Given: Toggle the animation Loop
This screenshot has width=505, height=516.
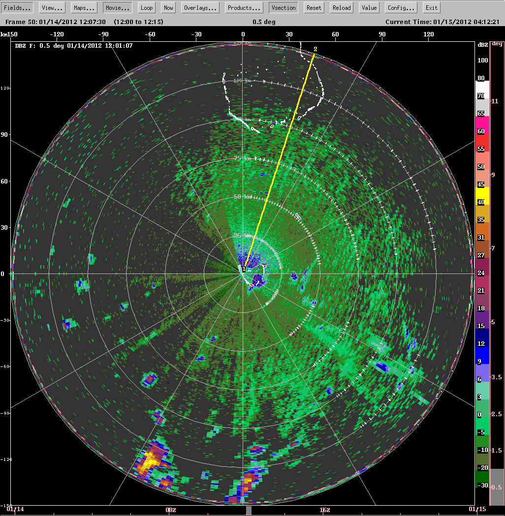Looking at the screenshot, I should coord(146,7).
